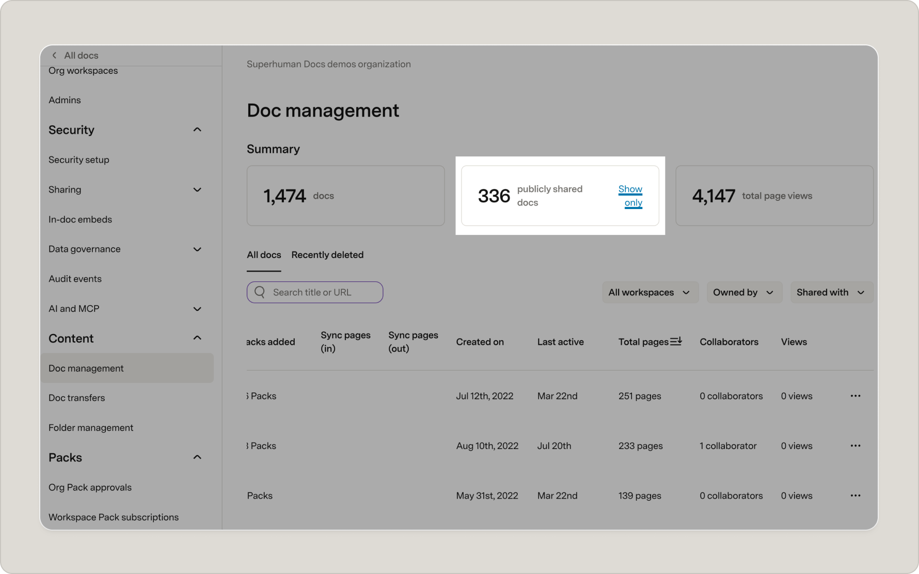Open Security setup page

pyautogui.click(x=79, y=160)
